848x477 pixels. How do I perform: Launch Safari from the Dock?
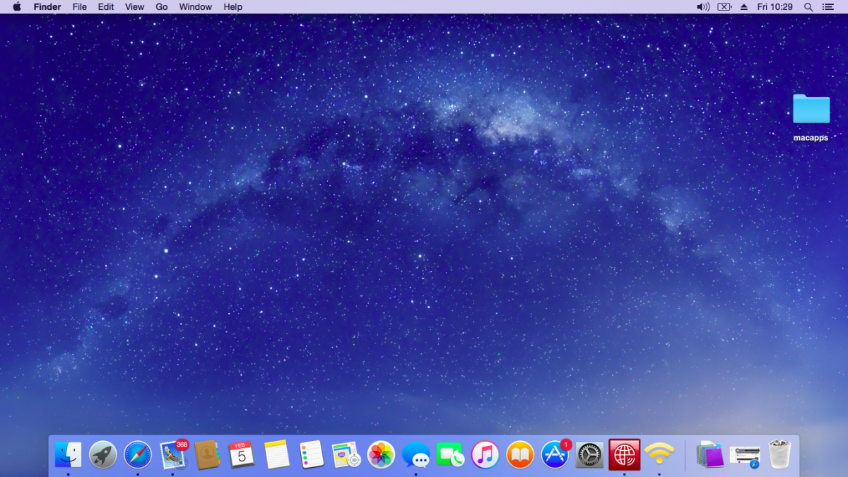click(x=138, y=454)
